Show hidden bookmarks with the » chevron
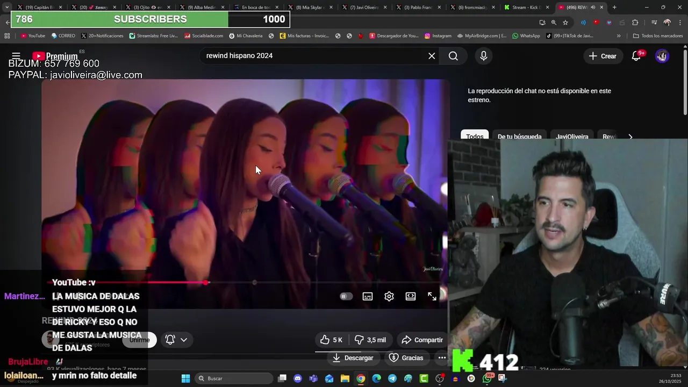 coord(619,35)
